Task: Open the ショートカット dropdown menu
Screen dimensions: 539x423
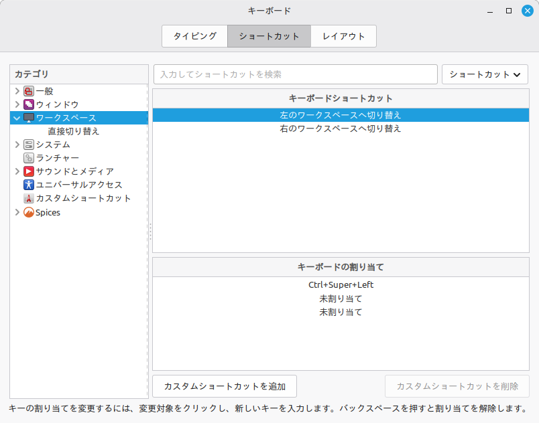Action: [485, 74]
